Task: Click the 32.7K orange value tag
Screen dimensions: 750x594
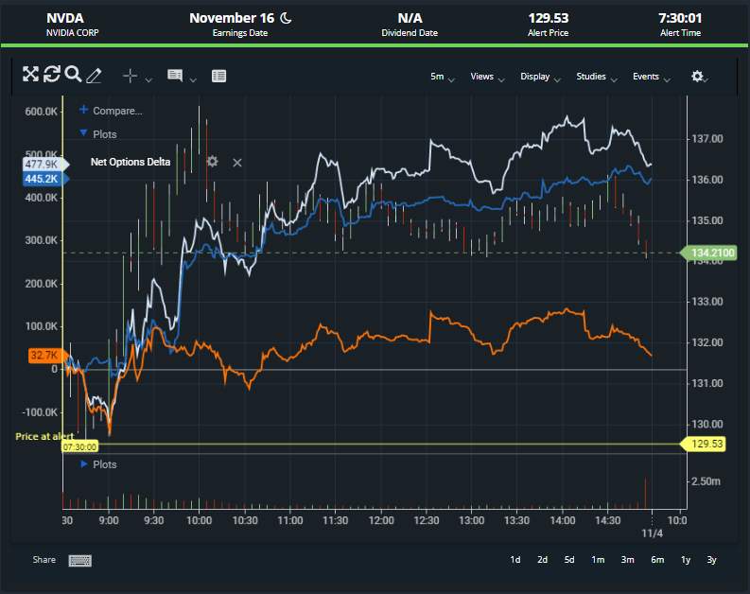Action: click(x=47, y=356)
